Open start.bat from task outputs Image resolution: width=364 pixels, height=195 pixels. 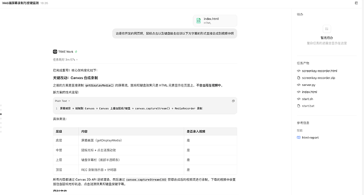click(x=308, y=106)
